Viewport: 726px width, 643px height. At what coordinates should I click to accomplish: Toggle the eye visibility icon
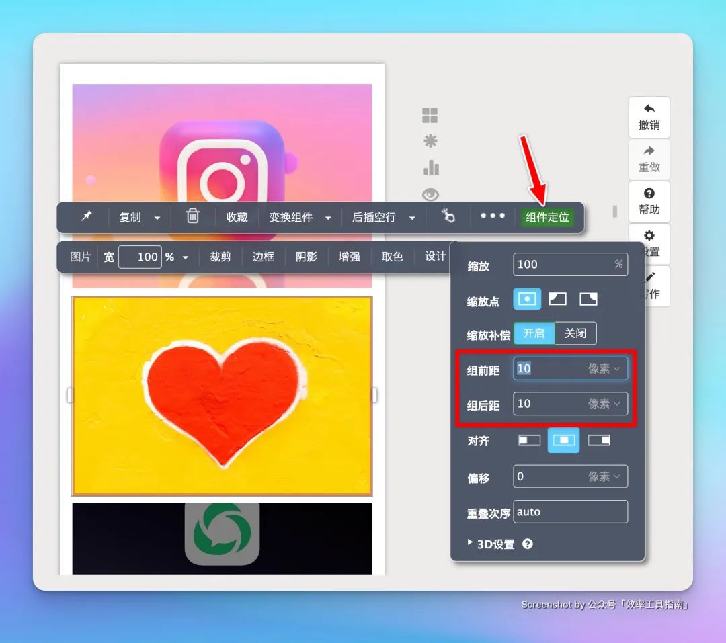(430, 195)
